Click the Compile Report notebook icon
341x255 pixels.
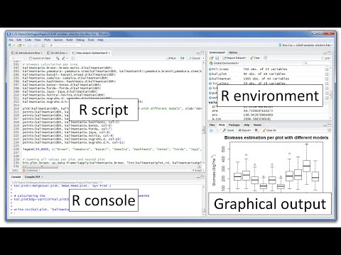point(73,58)
